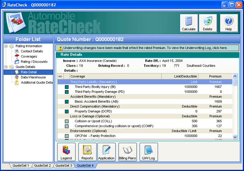
Task: Select the QuoteSet 4 tab
Action: [85, 166]
